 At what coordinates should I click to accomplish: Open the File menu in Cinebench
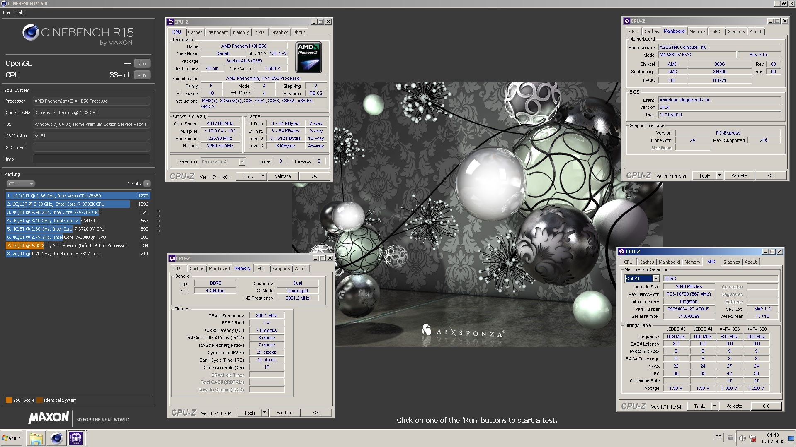(6, 12)
